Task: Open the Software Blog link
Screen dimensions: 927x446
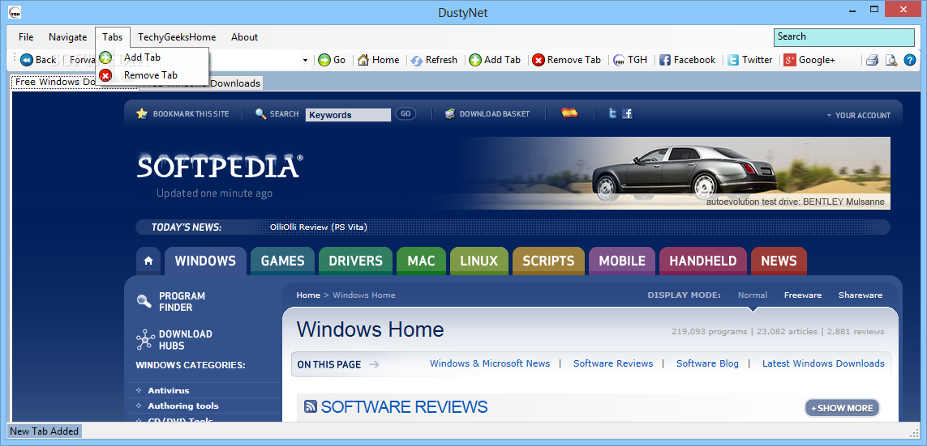Action: (708, 363)
